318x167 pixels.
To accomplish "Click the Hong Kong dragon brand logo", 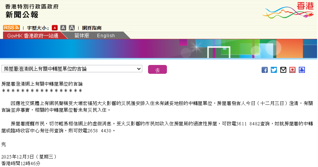I will 288,10.
